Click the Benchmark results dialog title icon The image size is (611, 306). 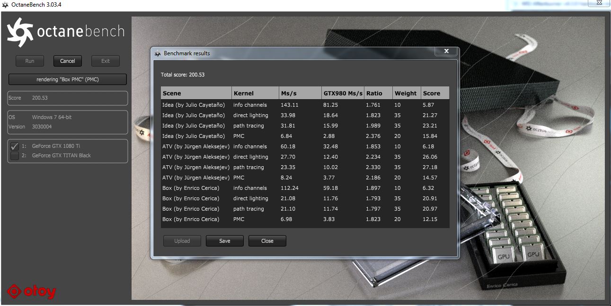[x=158, y=53]
